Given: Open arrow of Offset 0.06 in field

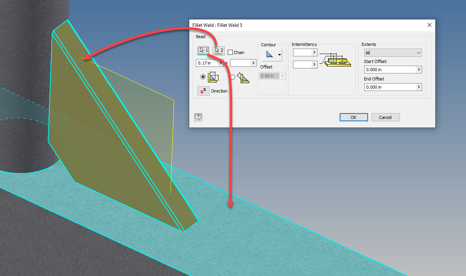Looking at the screenshot, I should coord(282,76).
